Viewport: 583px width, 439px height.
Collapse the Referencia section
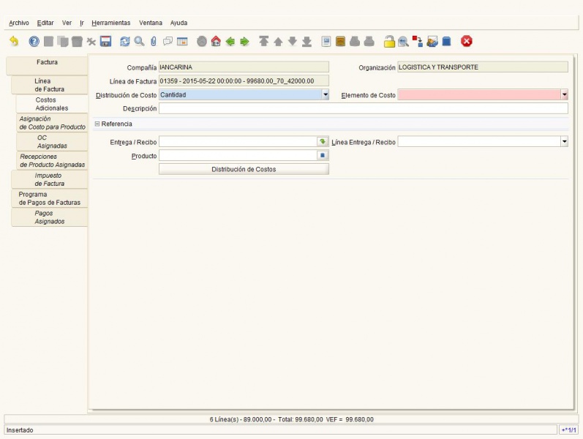tap(97, 124)
